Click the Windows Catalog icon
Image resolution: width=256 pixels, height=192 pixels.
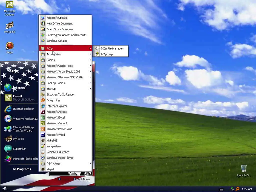pos(43,41)
